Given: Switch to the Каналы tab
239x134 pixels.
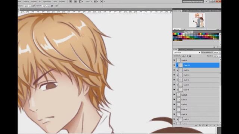Looking at the screenshot, I should (x=182, y=50).
